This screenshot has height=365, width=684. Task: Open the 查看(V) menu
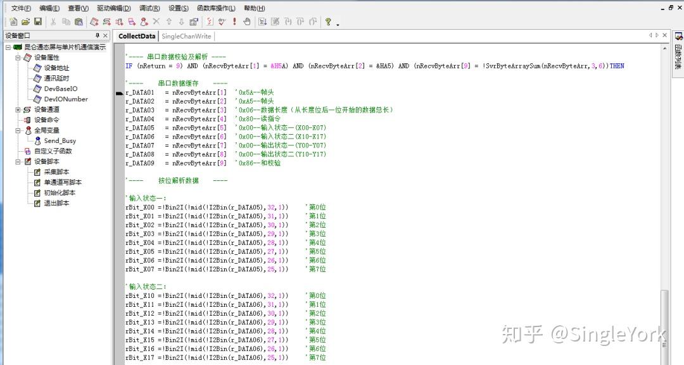pyautogui.click(x=78, y=8)
